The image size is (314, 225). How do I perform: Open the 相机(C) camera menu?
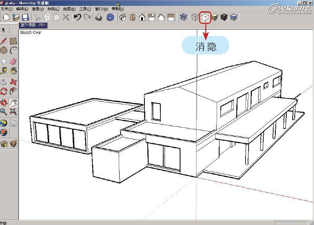click(x=53, y=9)
